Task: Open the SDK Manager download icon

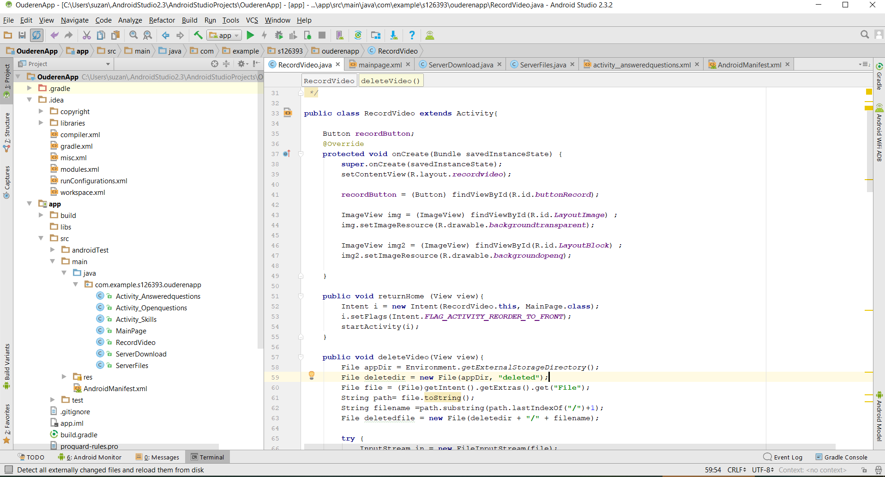Action: coord(393,35)
